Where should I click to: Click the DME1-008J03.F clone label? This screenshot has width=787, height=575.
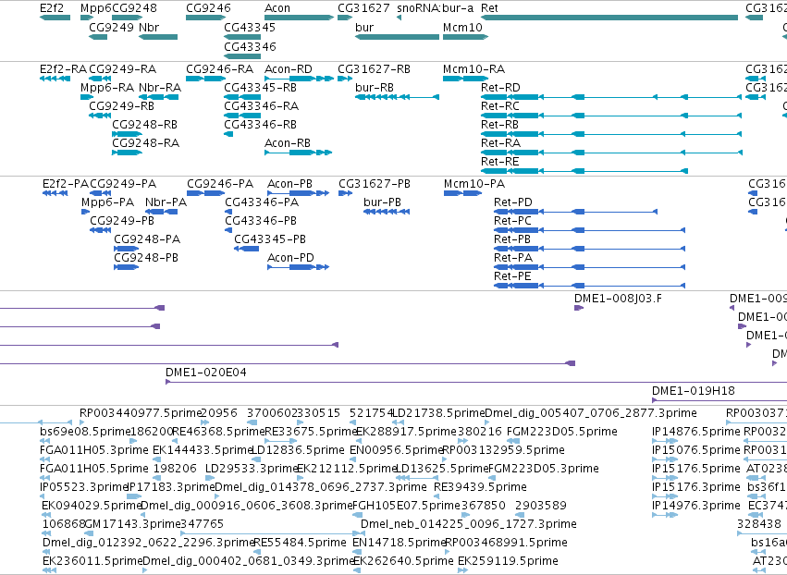tap(618, 299)
